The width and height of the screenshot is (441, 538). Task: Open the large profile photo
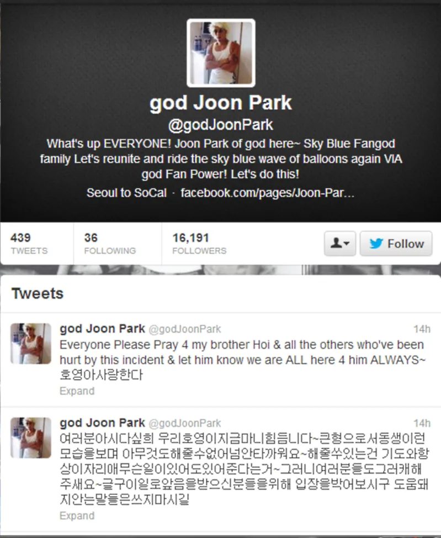(221, 53)
